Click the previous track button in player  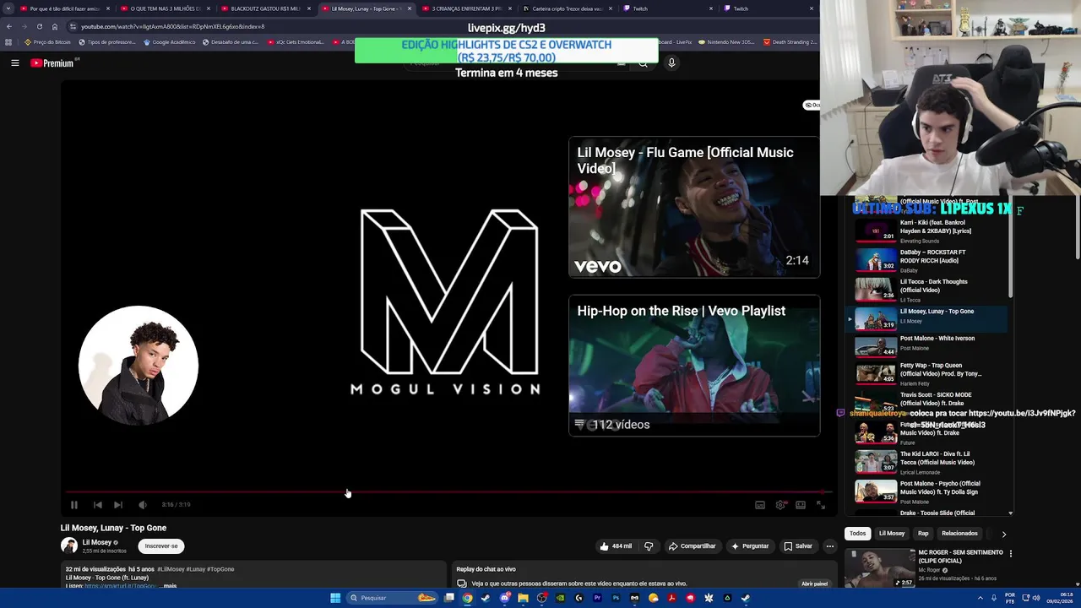point(98,505)
